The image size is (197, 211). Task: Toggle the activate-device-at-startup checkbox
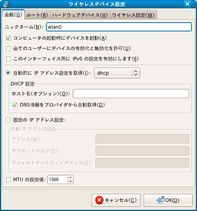pyautogui.click(x=8, y=38)
